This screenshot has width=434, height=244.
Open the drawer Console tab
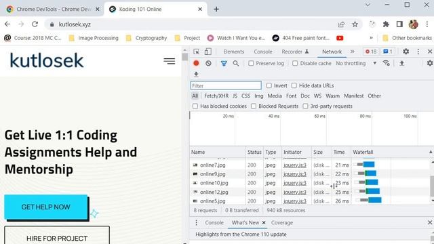pos(214,222)
